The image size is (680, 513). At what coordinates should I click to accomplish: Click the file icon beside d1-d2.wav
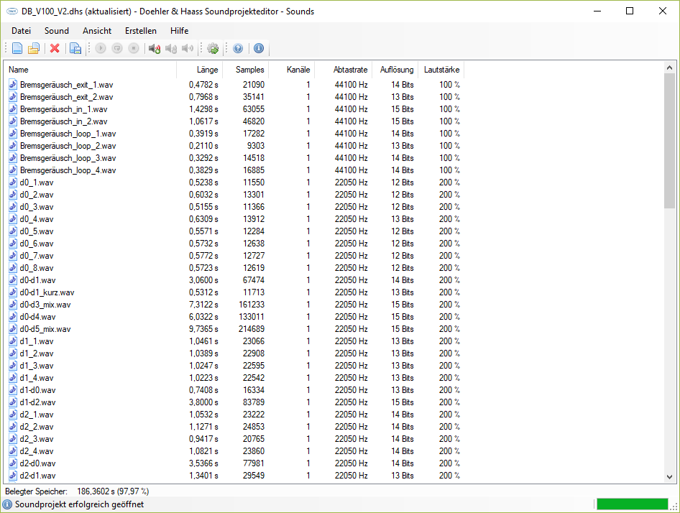coord(13,402)
